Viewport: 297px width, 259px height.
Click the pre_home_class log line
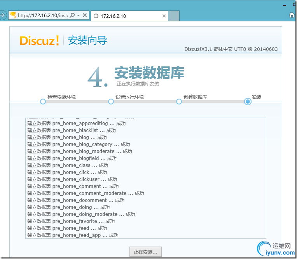click(68, 165)
